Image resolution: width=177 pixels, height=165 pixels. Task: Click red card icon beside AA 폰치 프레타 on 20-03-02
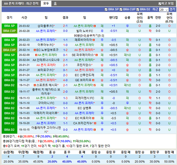tap(95, 26)
